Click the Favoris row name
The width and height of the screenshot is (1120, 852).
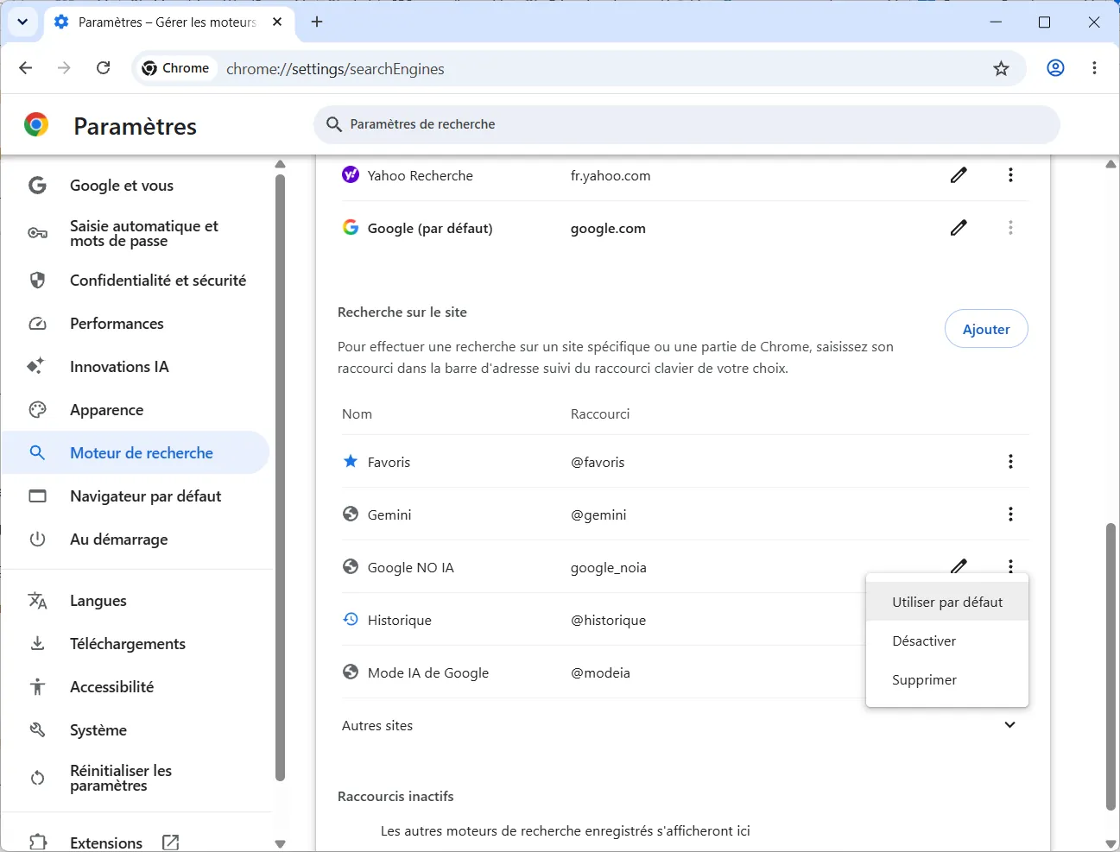pyautogui.click(x=389, y=463)
